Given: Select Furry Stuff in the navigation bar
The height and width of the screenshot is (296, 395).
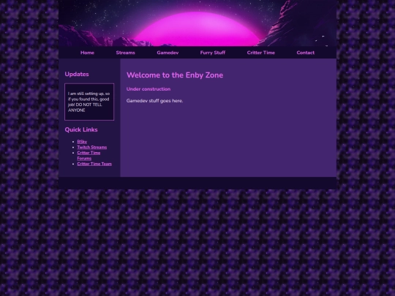Looking at the screenshot, I should [213, 53].
